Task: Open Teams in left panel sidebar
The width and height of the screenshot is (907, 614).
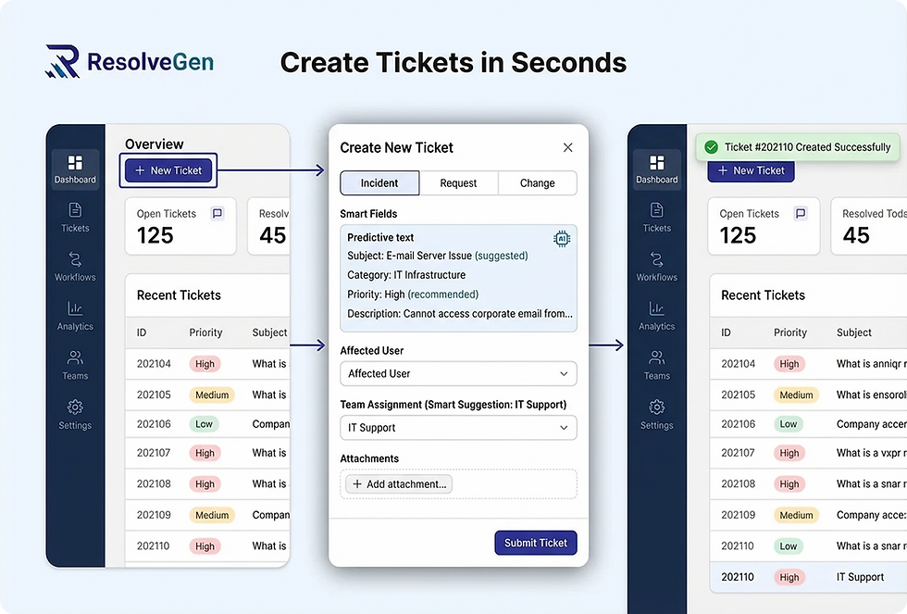Action: (x=75, y=365)
